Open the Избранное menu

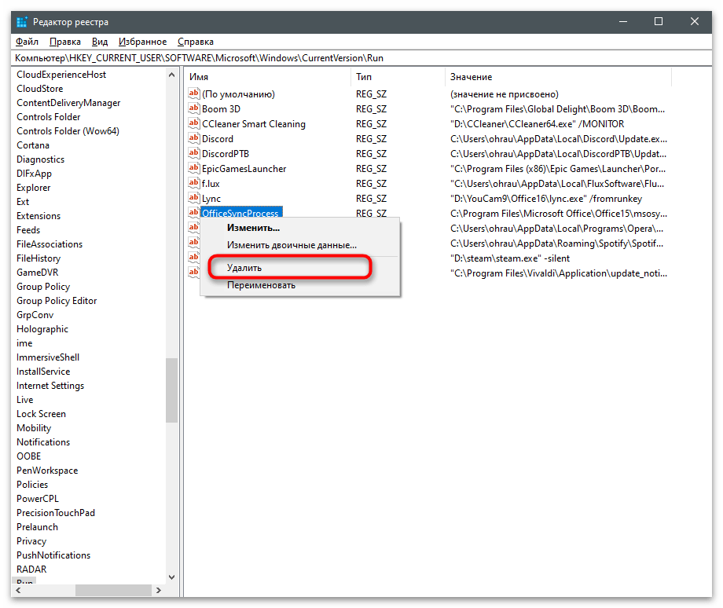(142, 42)
